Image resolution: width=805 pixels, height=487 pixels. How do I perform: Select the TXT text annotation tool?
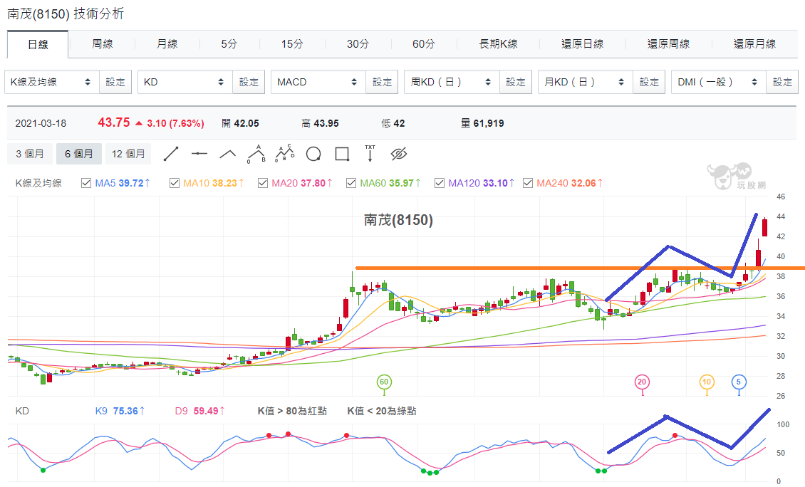coord(370,154)
